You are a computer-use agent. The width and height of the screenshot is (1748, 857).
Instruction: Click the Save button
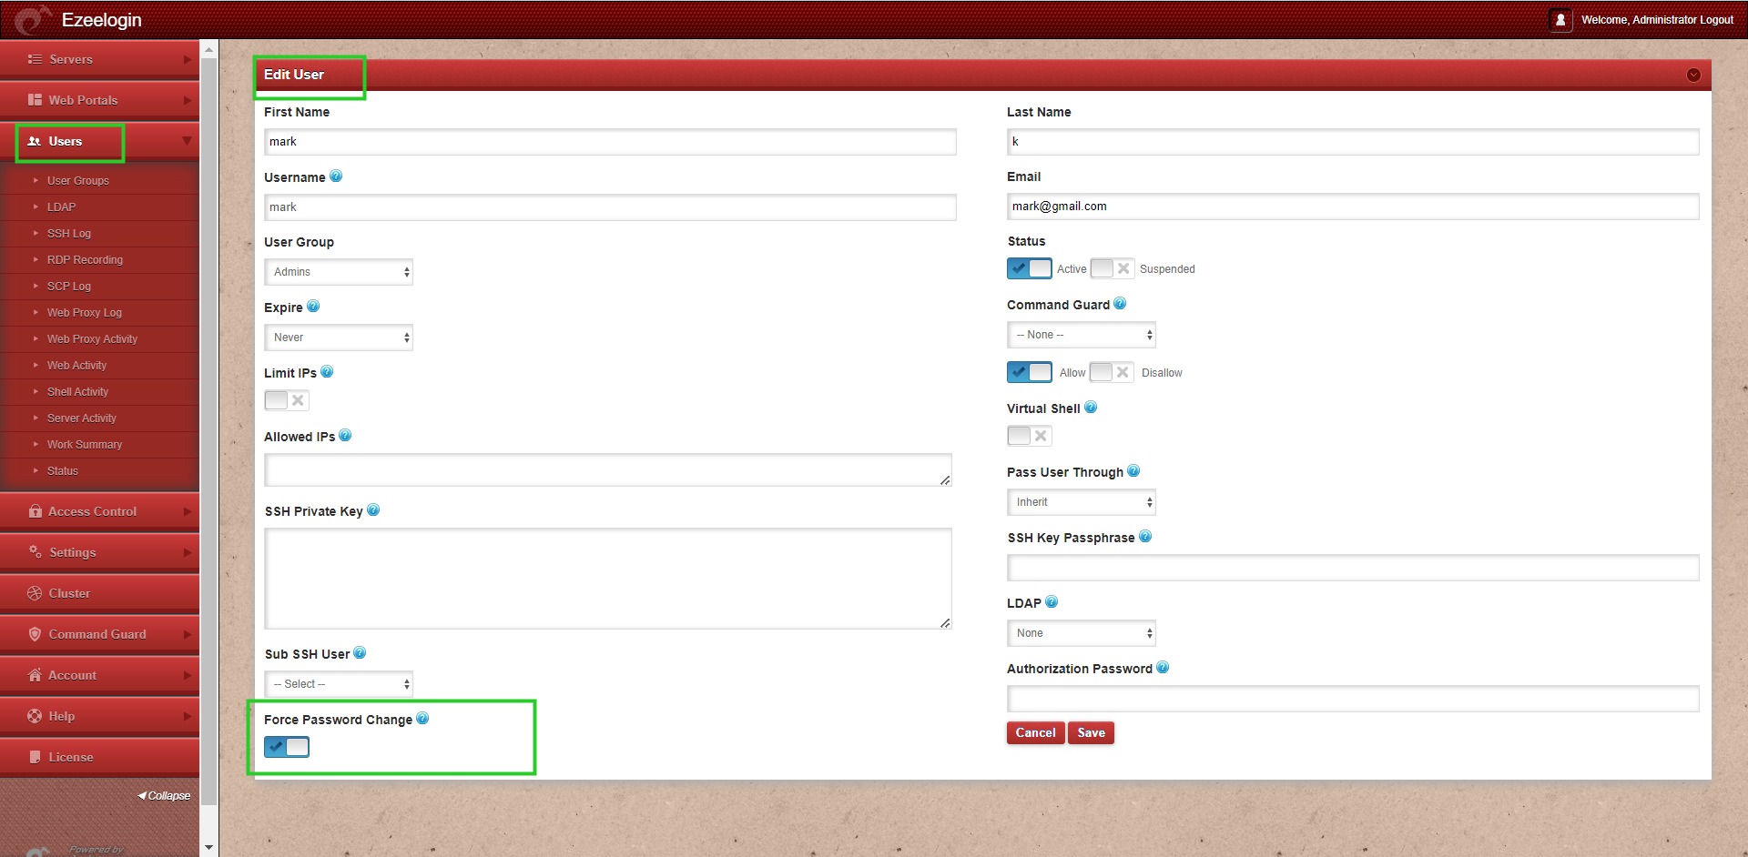(1091, 733)
